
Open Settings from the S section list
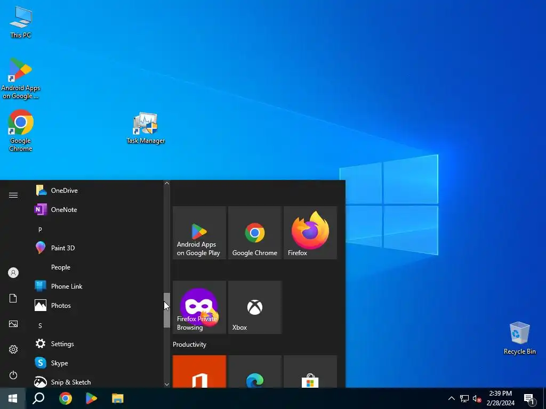tap(98, 343)
